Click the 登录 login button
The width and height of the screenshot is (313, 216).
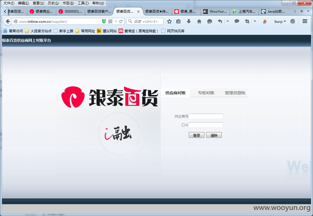196,135
